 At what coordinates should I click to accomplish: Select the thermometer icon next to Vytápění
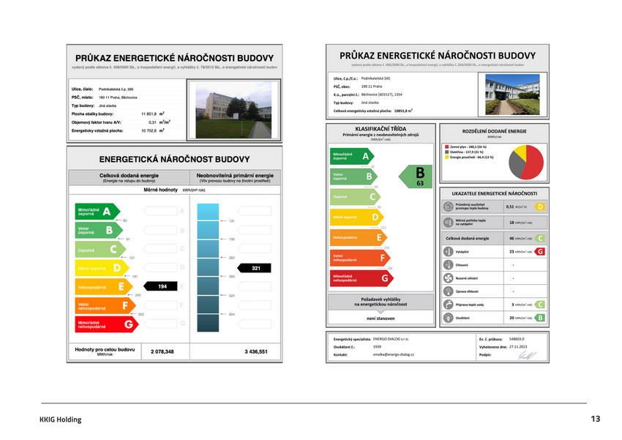pyautogui.click(x=448, y=251)
